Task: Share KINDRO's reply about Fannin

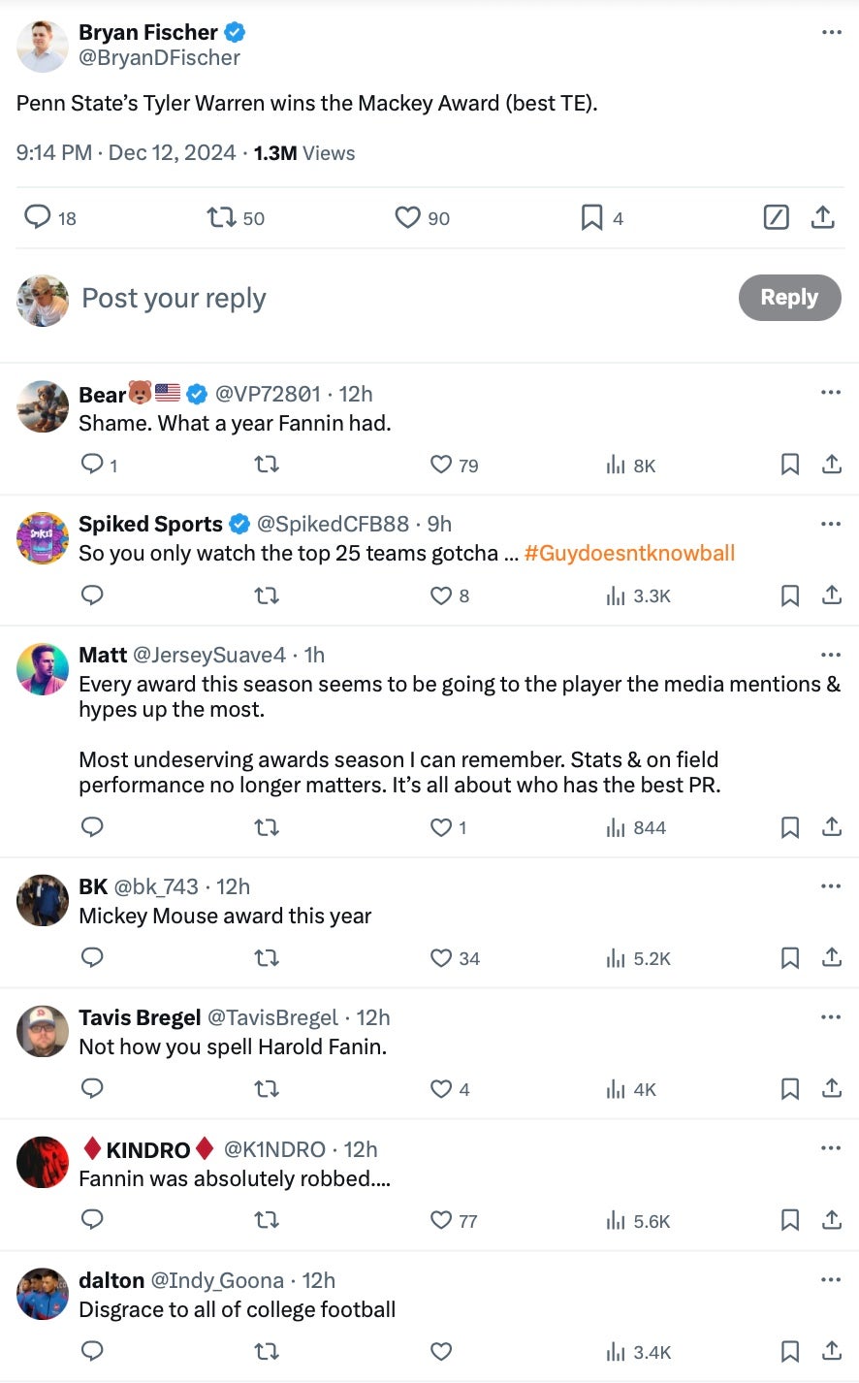Action: tap(832, 1220)
